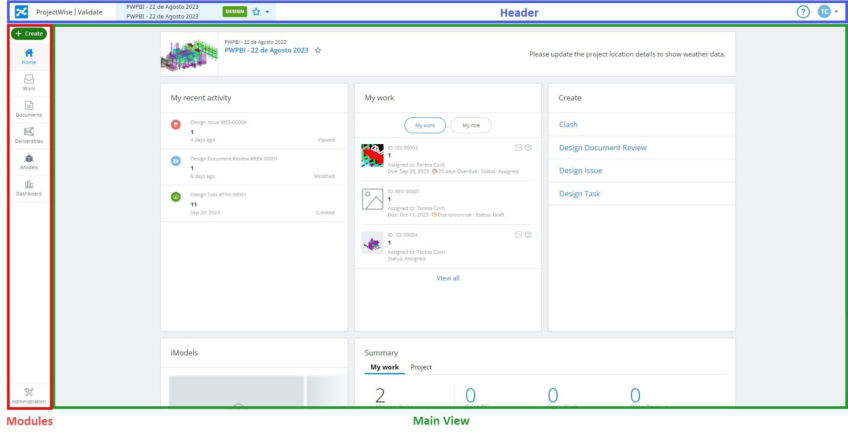
Task: Click the green Design Task #TAS-00001 icon
Action: pos(176,197)
